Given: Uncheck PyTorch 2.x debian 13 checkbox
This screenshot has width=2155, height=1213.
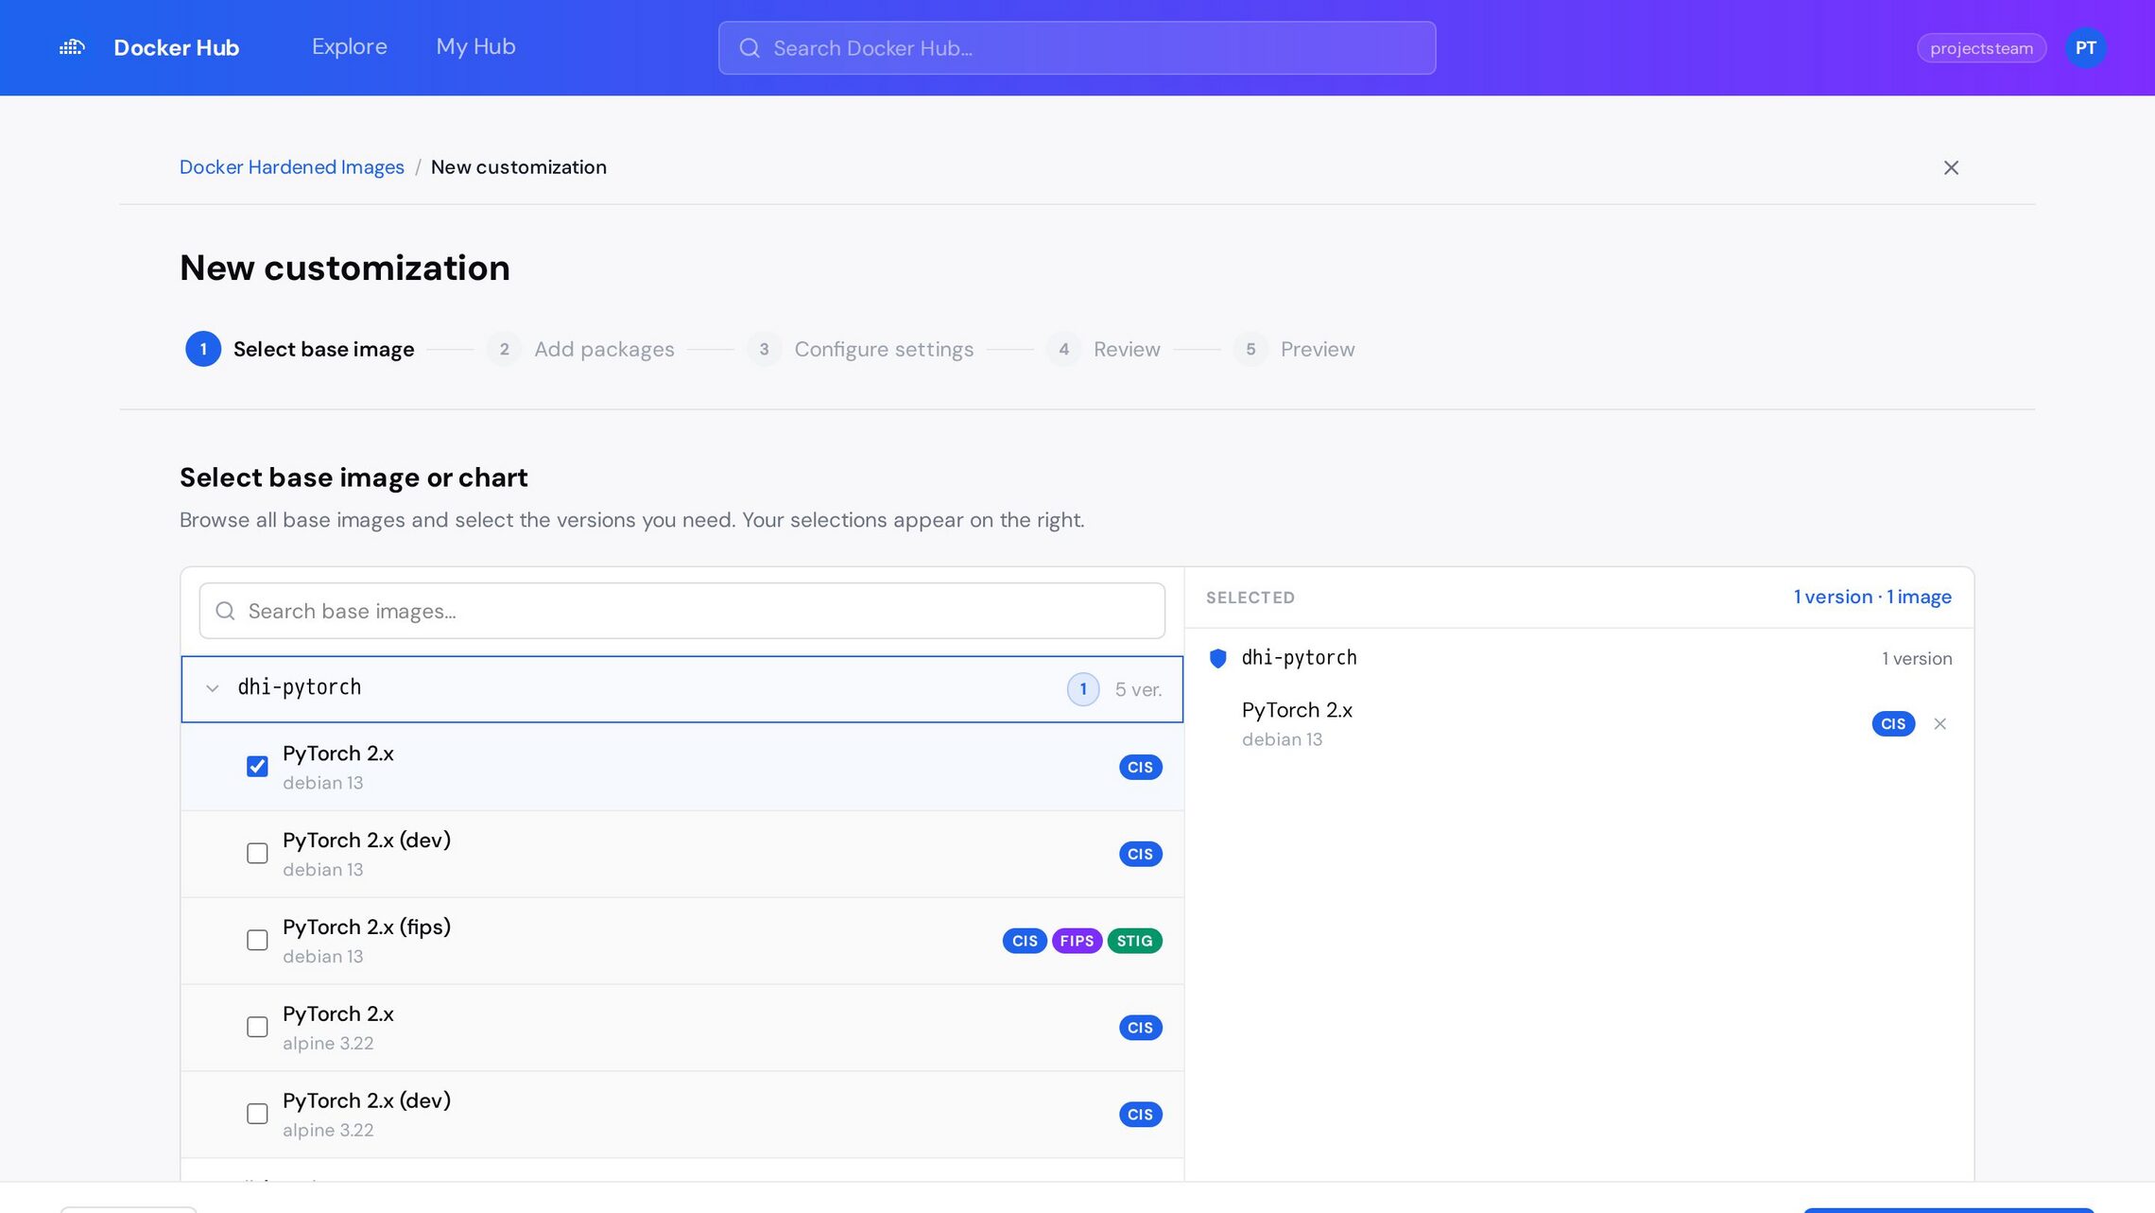Looking at the screenshot, I should [257, 767].
